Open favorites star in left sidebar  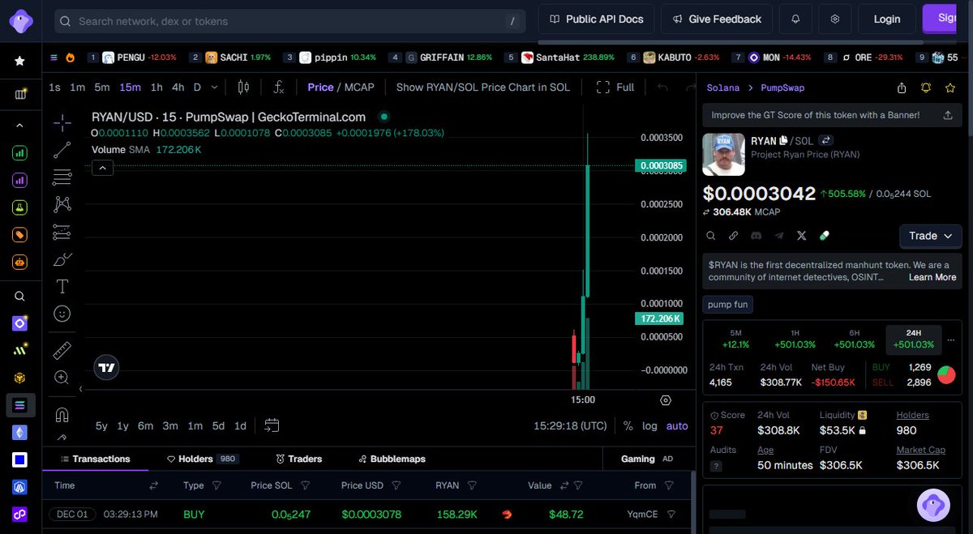click(x=19, y=61)
